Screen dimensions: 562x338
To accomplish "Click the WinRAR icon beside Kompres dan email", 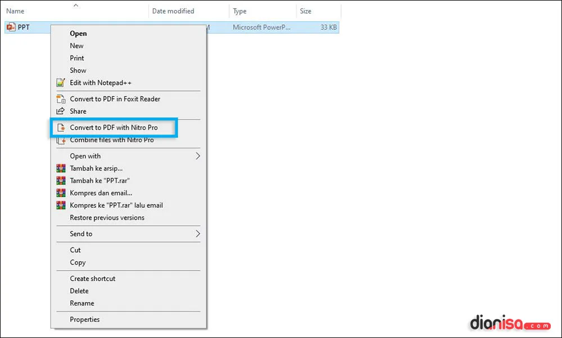I will coord(61,193).
